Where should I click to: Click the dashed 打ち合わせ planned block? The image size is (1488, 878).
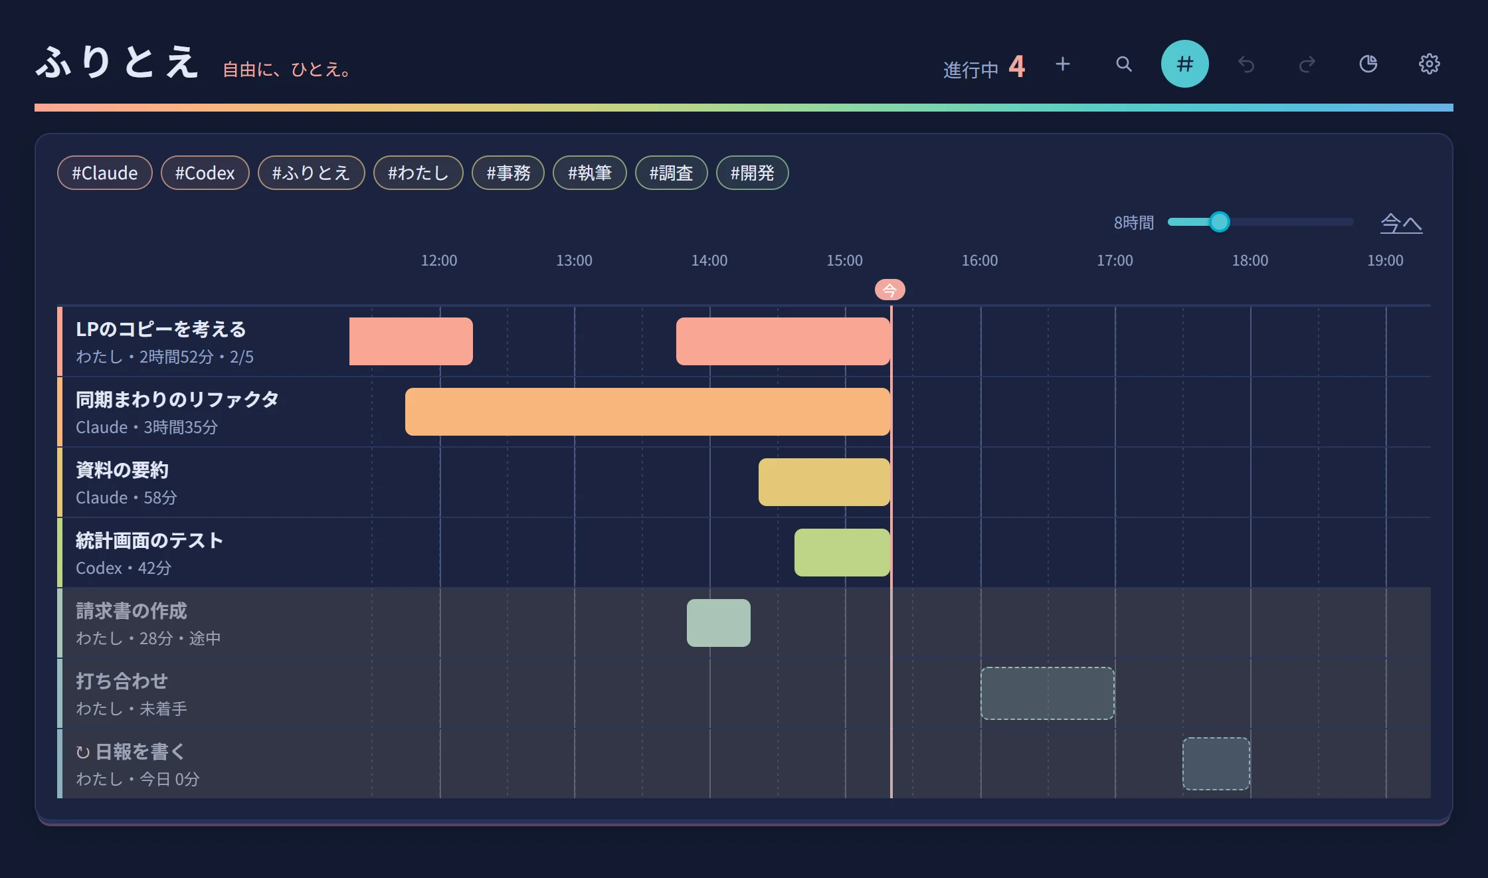tap(1048, 693)
